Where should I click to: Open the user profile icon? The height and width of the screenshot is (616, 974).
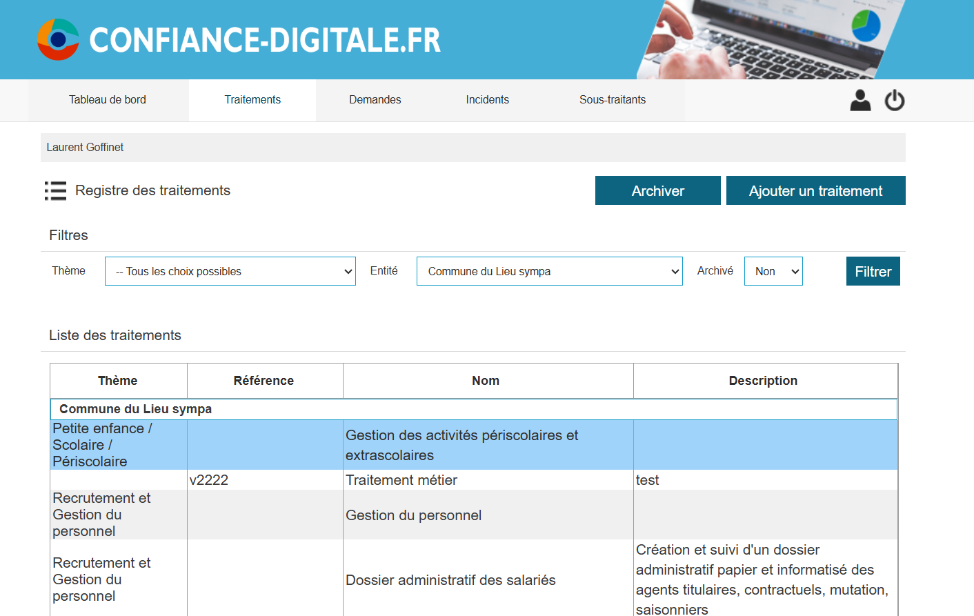coord(860,101)
